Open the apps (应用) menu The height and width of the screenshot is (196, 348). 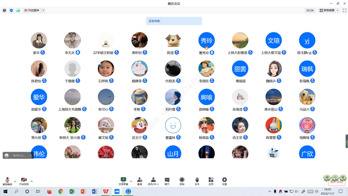[211, 181]
